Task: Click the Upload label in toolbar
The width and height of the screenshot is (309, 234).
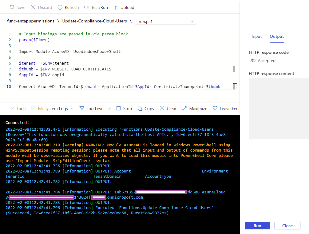Action: pyautogui.click(x=127, y=7)
